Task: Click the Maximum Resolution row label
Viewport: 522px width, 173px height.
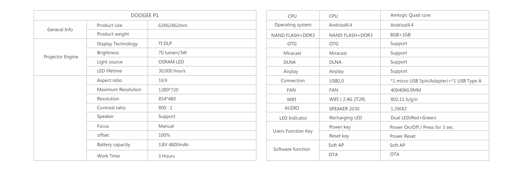Action: (x=119, y=89)
